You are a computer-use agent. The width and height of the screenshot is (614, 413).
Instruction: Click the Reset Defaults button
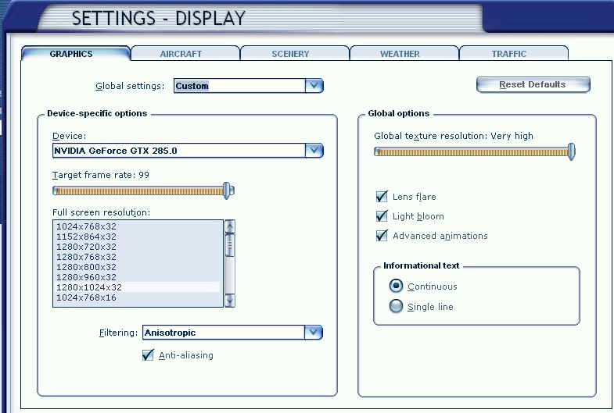[533, 84]
